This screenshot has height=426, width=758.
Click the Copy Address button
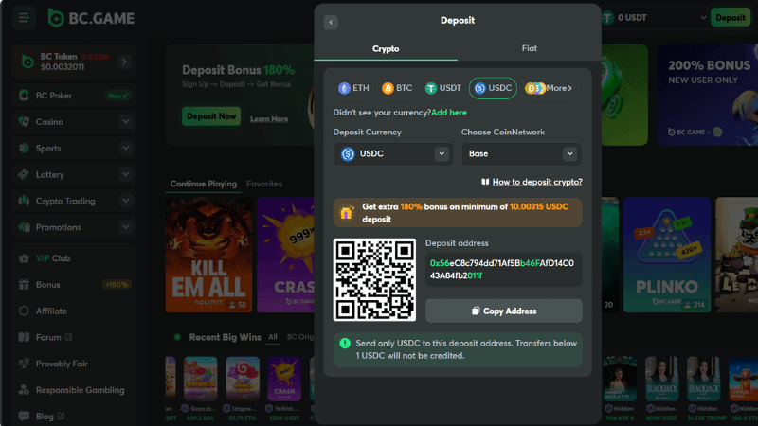pyautogui.click(x=504, y=311)
